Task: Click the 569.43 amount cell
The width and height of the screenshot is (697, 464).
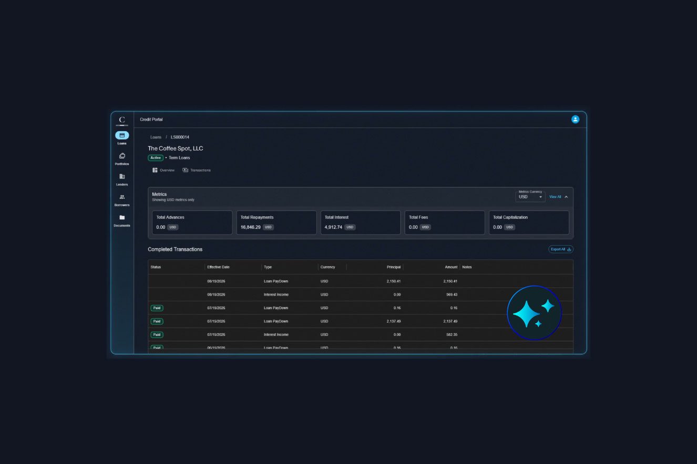Action: click(451, 294)
